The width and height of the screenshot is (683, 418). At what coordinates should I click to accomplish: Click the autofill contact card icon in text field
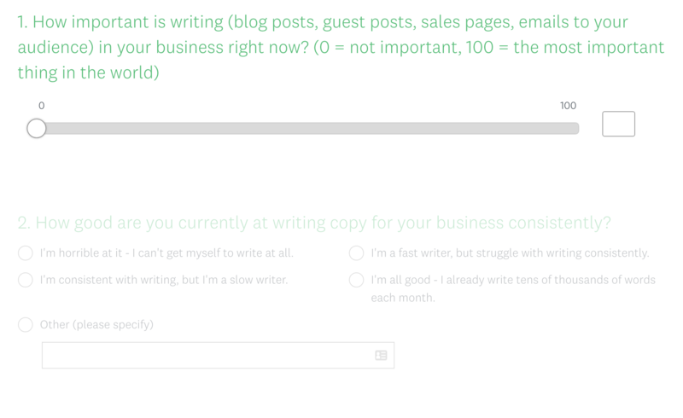[381, 355]
